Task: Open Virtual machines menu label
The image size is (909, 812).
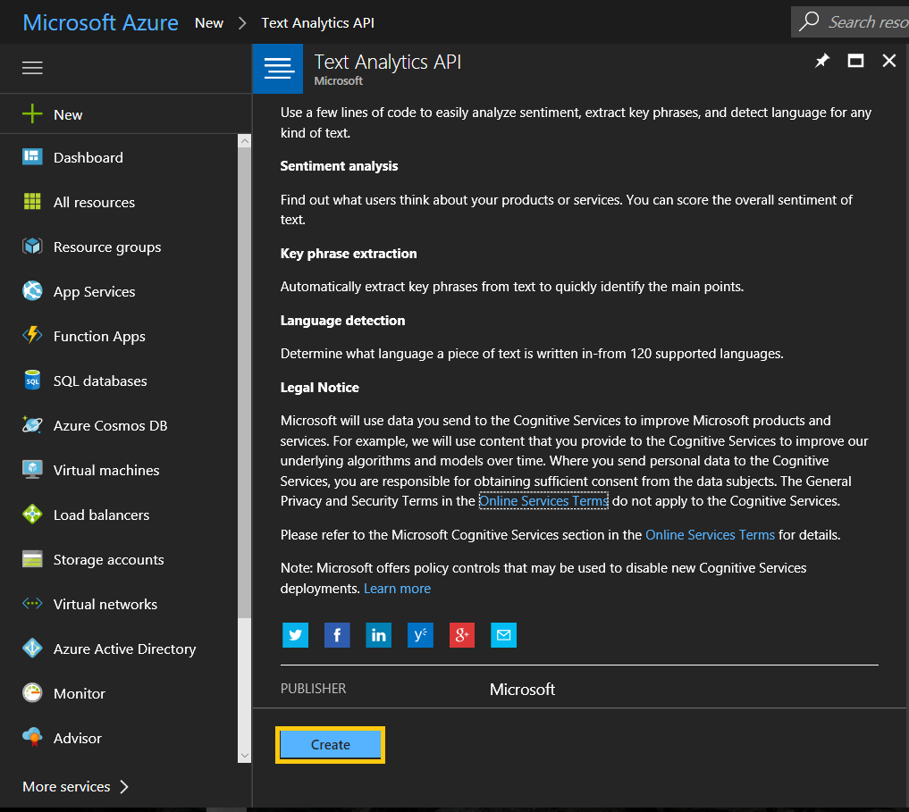Action: click(106, 470)
